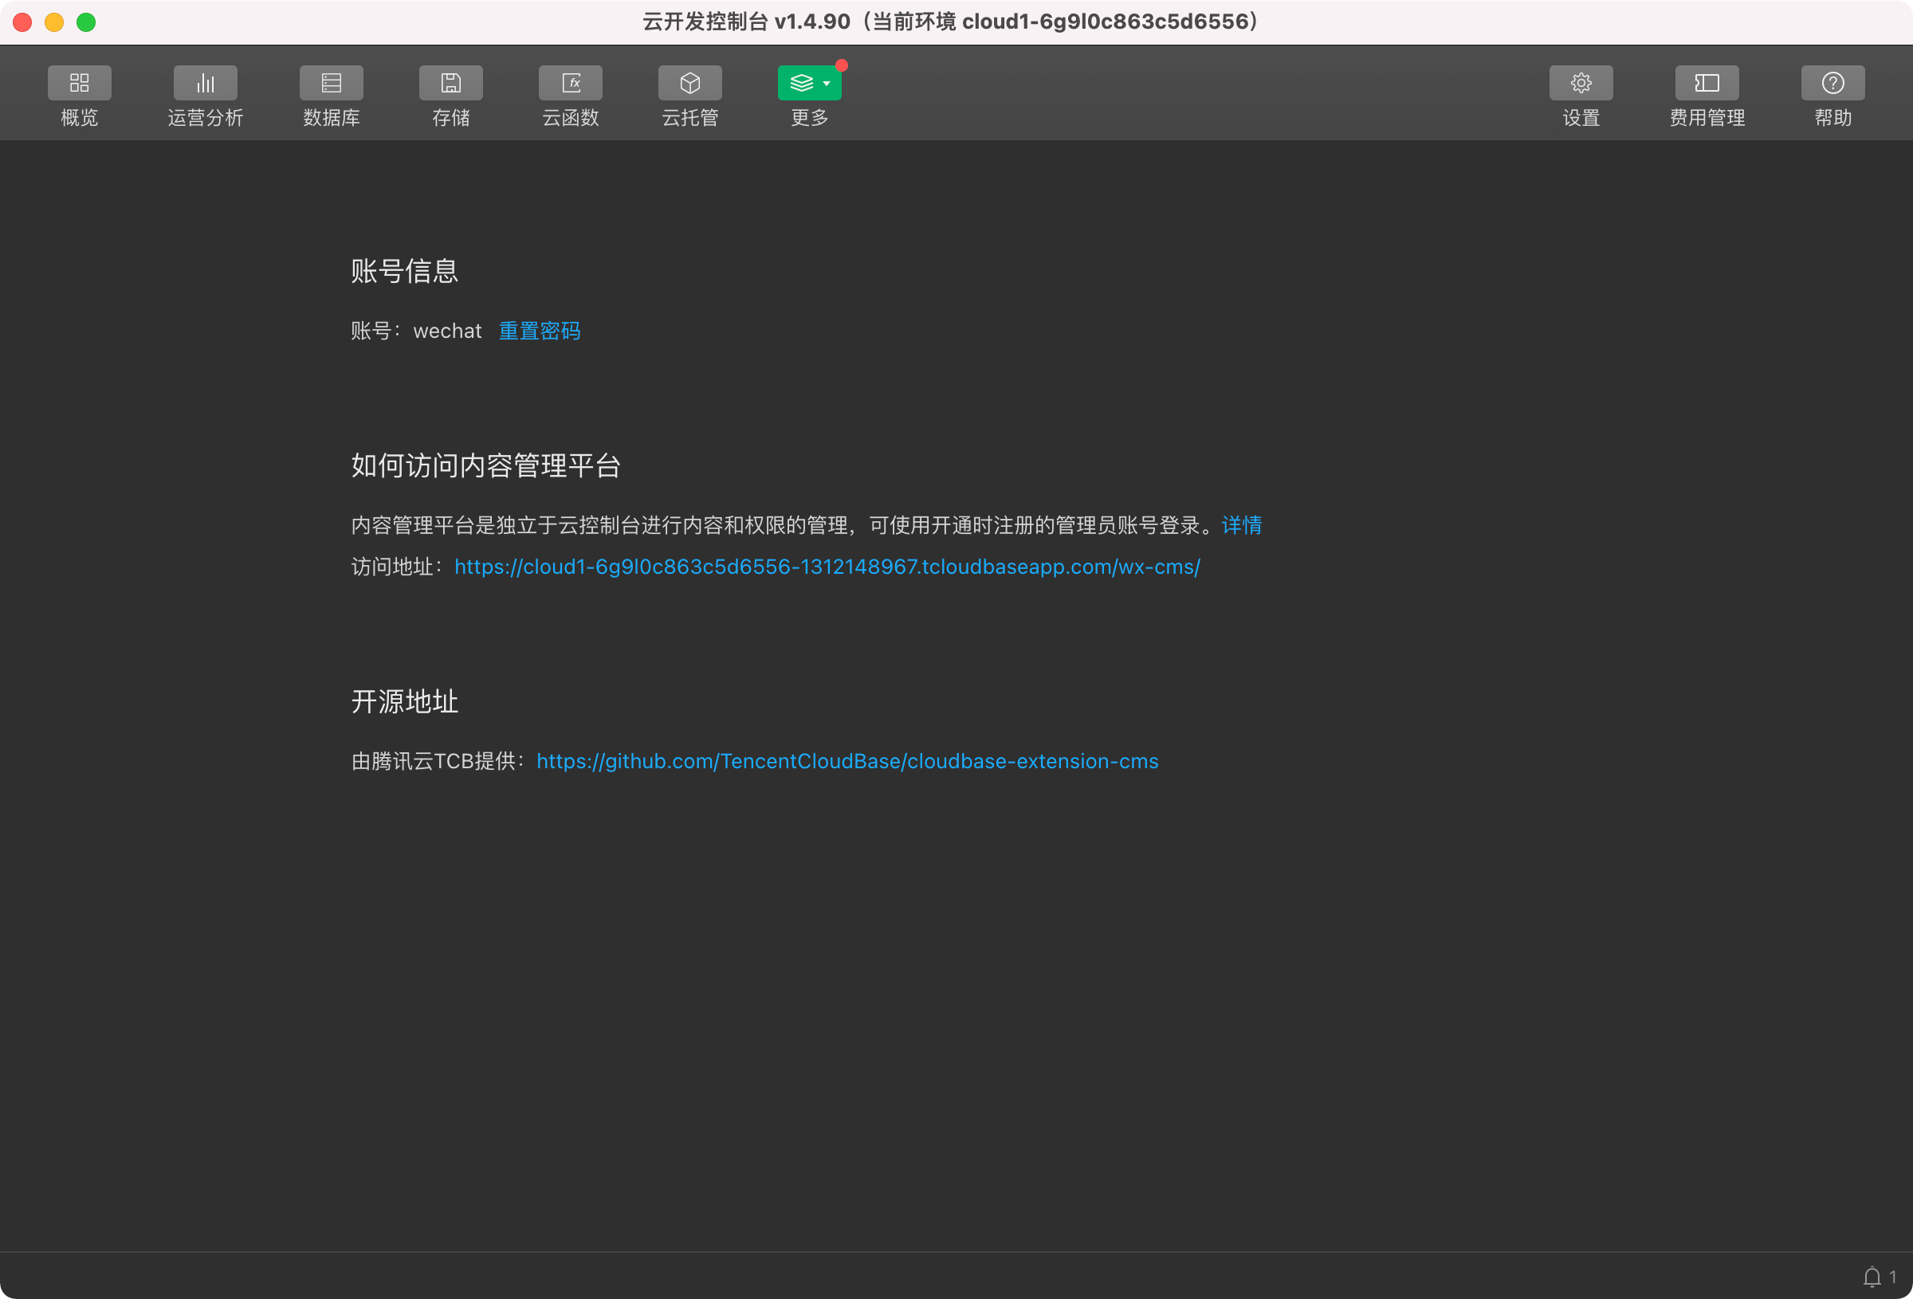Open the 云托管 cube icon

coord(689,82)
